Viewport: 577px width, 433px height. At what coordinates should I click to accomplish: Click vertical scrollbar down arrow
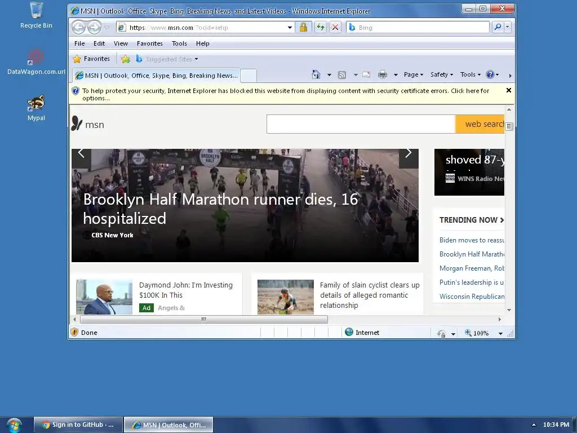(x=509, y=310)
